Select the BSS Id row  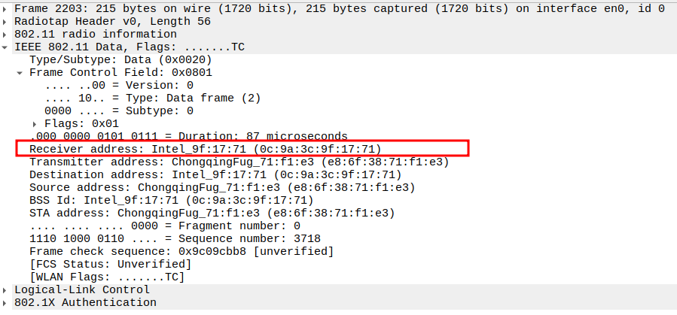pos(171,200)
